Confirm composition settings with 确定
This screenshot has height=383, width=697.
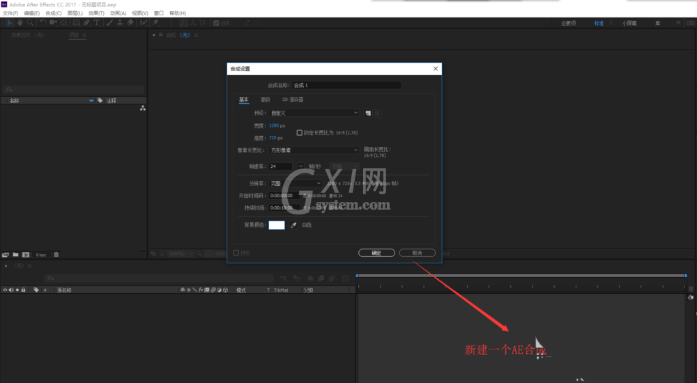pos(376,253)
